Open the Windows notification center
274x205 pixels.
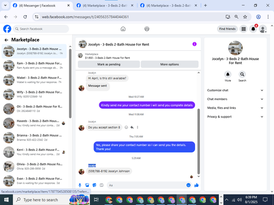(x=265, y=200)
